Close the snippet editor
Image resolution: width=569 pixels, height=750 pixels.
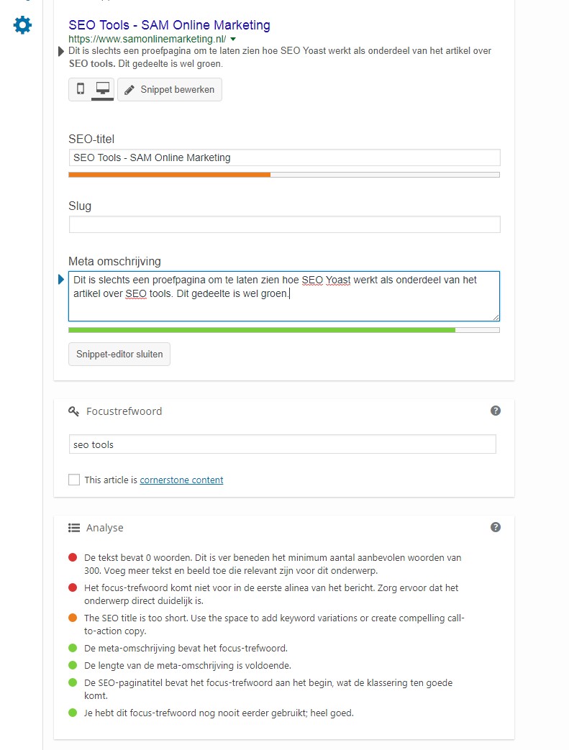(x=119, y=354)
